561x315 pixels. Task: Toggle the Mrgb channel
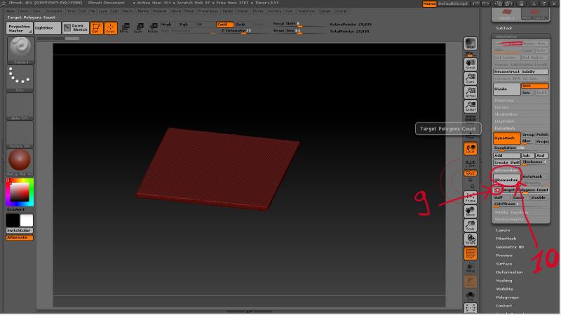point(168,24)
